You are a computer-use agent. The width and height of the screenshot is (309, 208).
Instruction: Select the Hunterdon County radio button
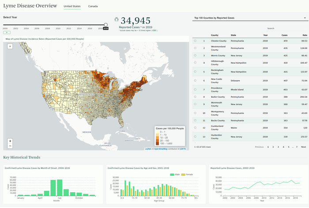(195, 136)
